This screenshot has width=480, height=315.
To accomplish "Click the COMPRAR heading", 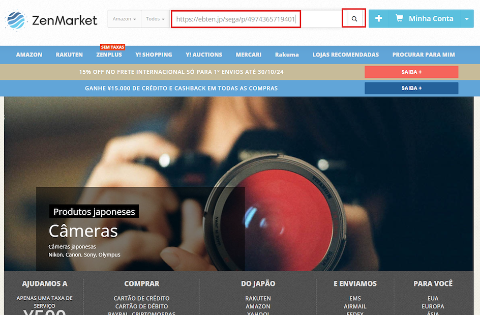I will pyautogui.click(x=142, y=284).
